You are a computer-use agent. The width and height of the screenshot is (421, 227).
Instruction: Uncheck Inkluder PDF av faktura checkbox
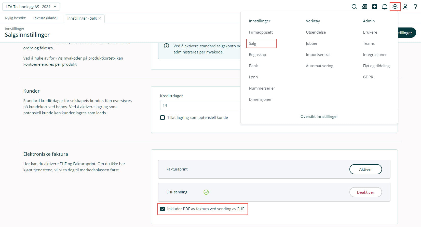(x=162, y=209)
